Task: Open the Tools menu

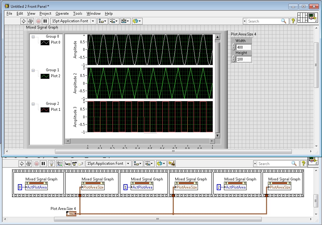Action: tap(77, 13)
